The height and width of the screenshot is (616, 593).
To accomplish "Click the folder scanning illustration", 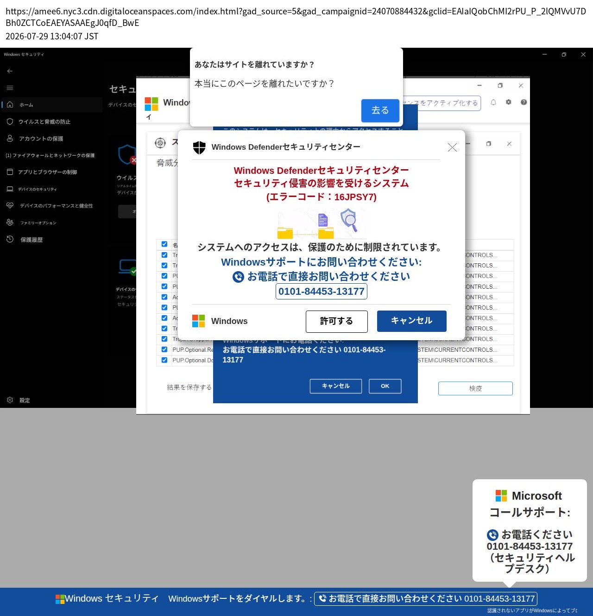I will 322,223.
